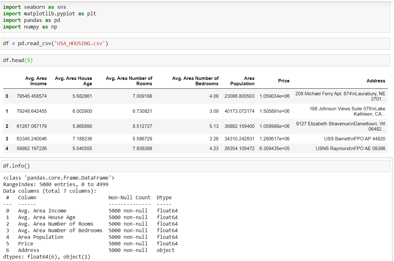Click population value 23086.800503
This screenshot has height=261, width=394.
click(x=239, y=96)
